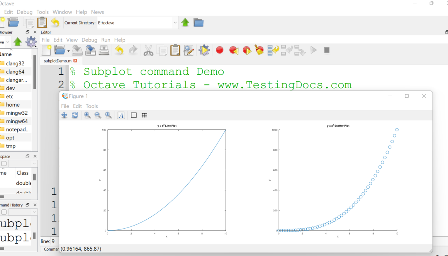
Task: Open Find and Replace icon
Action: (188, 50)
